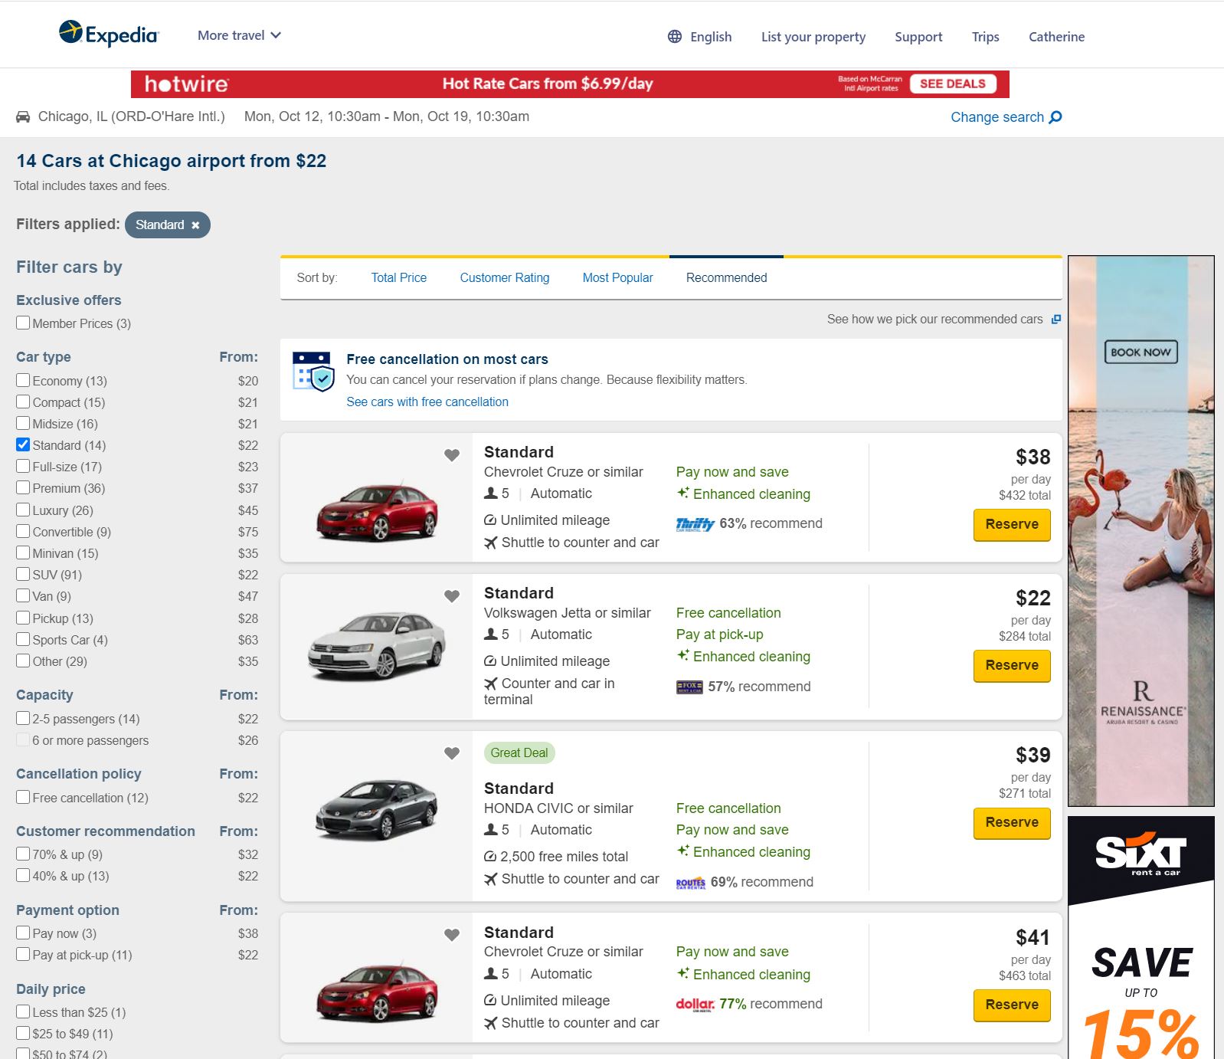Click the $284 total price text
This screenshot has width=1224, height=1059.
coord(1025,636)
